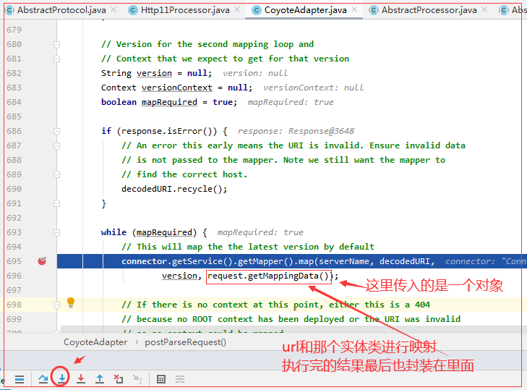Image resolution: width=527 pixels, height=390 pixels.
Task: Collapse comment fold at line 698
Action: point(57,305)
